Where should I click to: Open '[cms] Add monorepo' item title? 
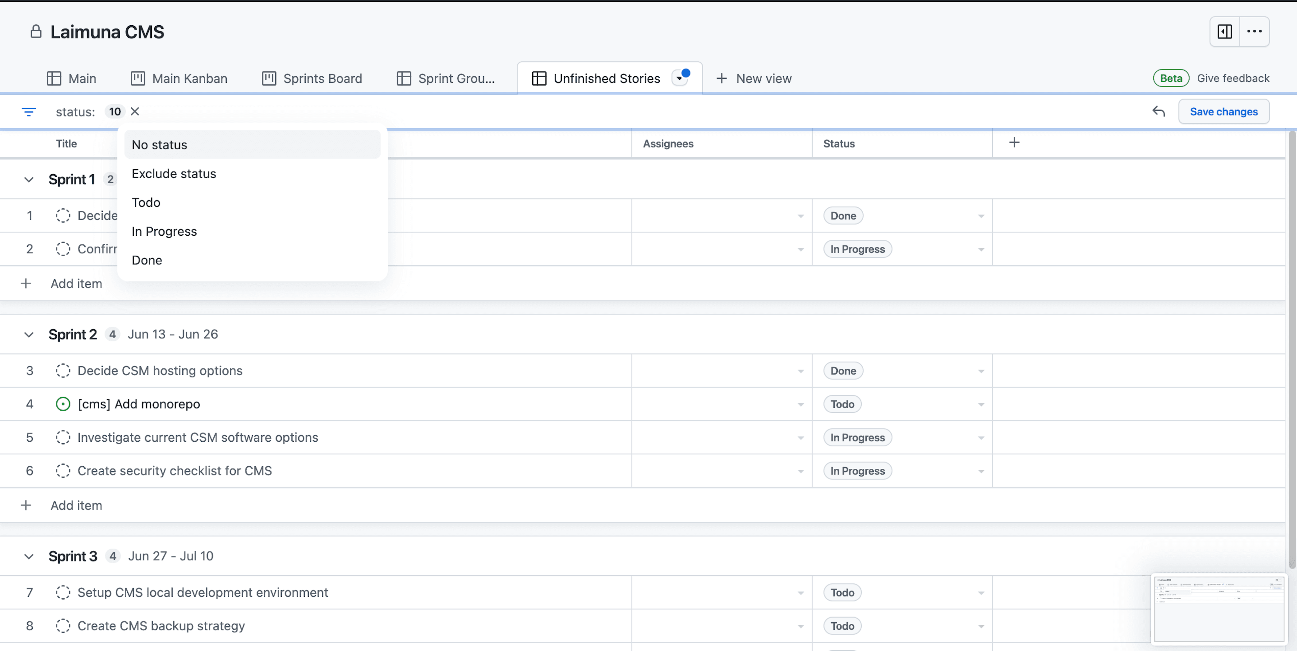pyautogui.click(x=139, y=404)
